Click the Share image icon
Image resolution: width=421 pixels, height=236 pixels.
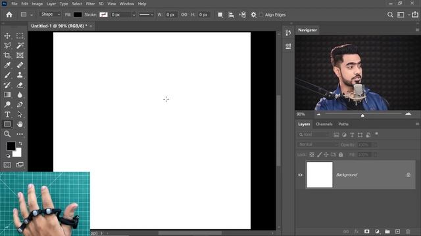(415, 14)
